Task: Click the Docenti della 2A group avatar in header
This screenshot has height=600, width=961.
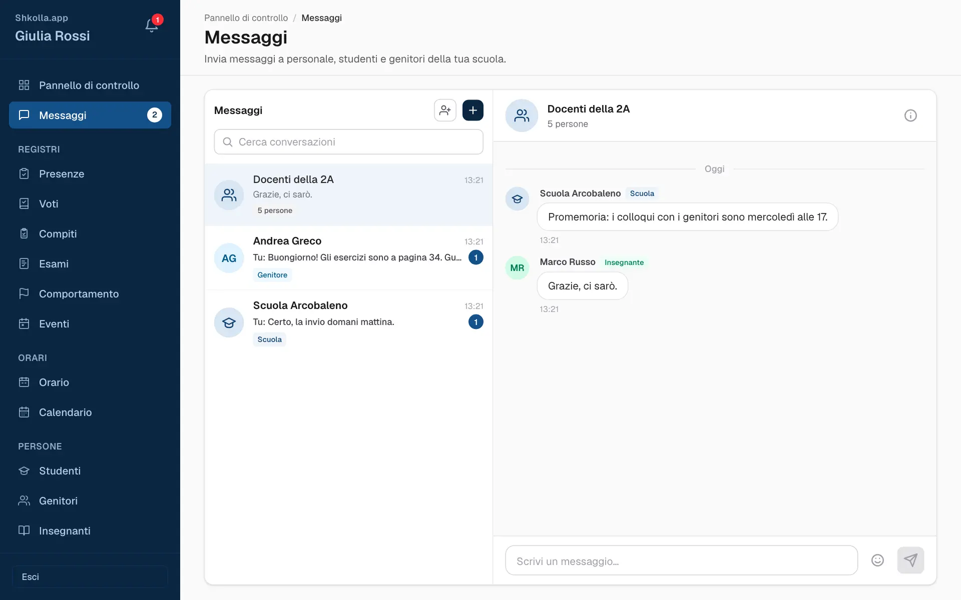Action: 522,115
